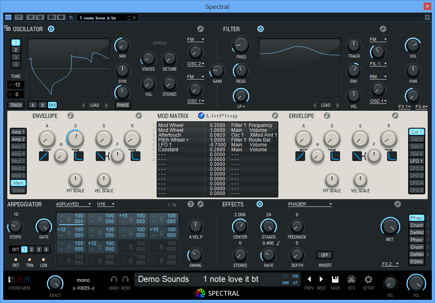This screenshot has width=435, height=303.
Task: Open the filter FIL 1 source dropdown
Action: 378,64
